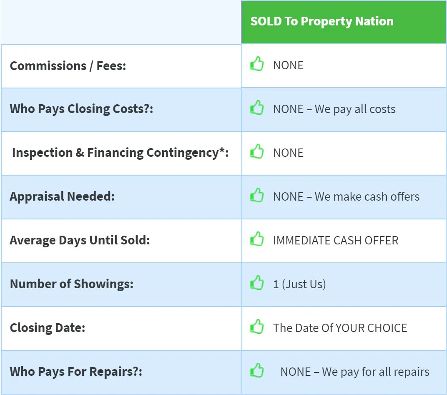Click thumbs-up icon next to We pay all costs
The height and width of the screenshot is (395, 447).
[x=257, y=108]
